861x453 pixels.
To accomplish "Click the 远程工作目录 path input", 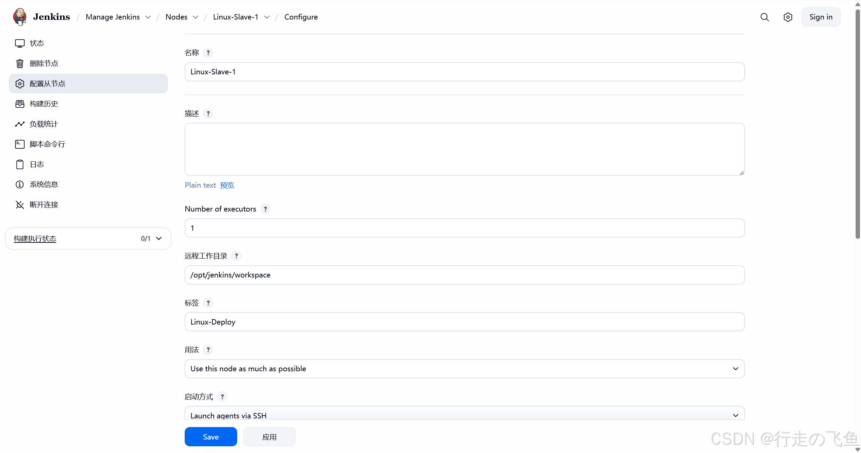I will click(464, 275).
